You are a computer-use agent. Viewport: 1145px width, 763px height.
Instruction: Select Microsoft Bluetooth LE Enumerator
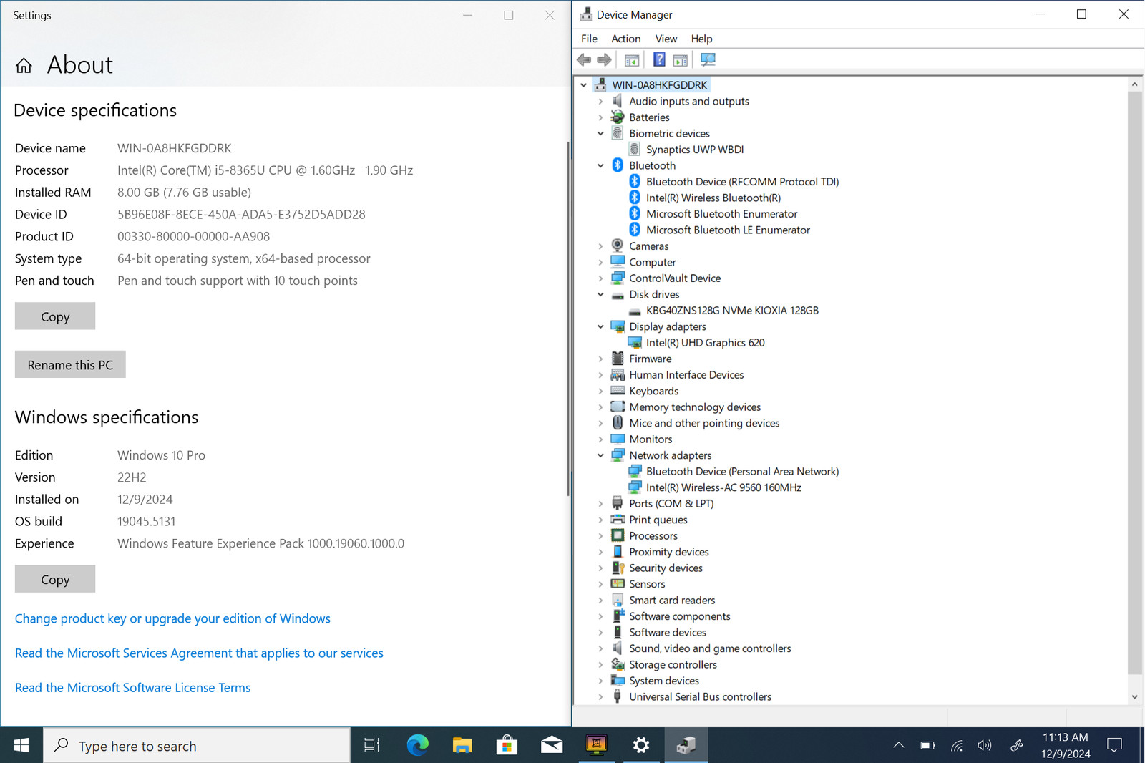point(728,230)
